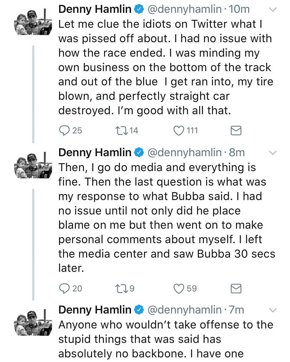This screenshot has width=290, height=362.
Task: Open options chevron on 8m tweet
Action: point(273,153)
